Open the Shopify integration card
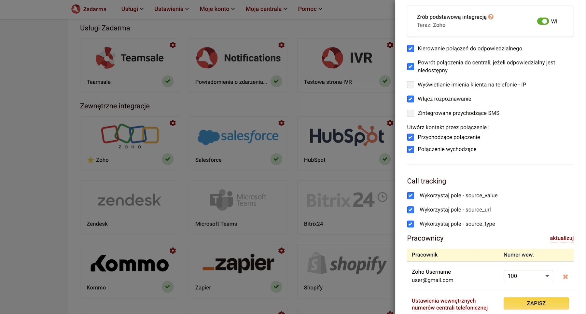Screen dimensions: 586x314 tap(346, 271)
